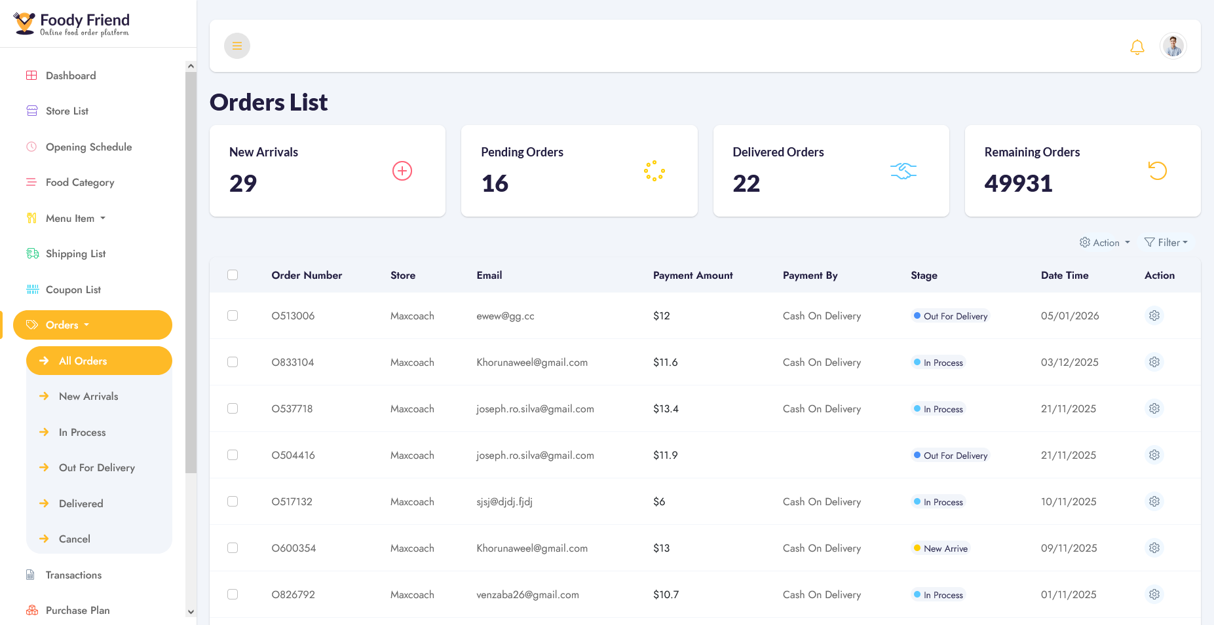Open gear action for order O513006
Screen dimensions: 1214x625
tap(1154, 315)
